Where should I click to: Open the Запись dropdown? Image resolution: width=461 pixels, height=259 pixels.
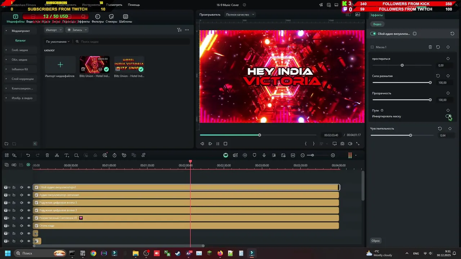point(77,30)
